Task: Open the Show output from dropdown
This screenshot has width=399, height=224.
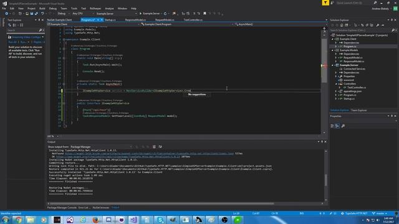Action: (x=101, y=147)
